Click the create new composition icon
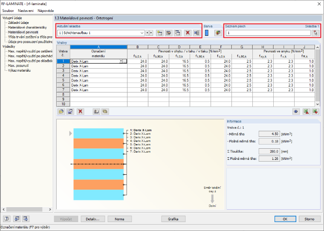This screenshot has height=231, width=324. 159,33
